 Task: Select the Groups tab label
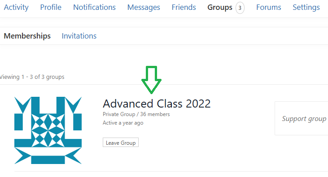220,7
